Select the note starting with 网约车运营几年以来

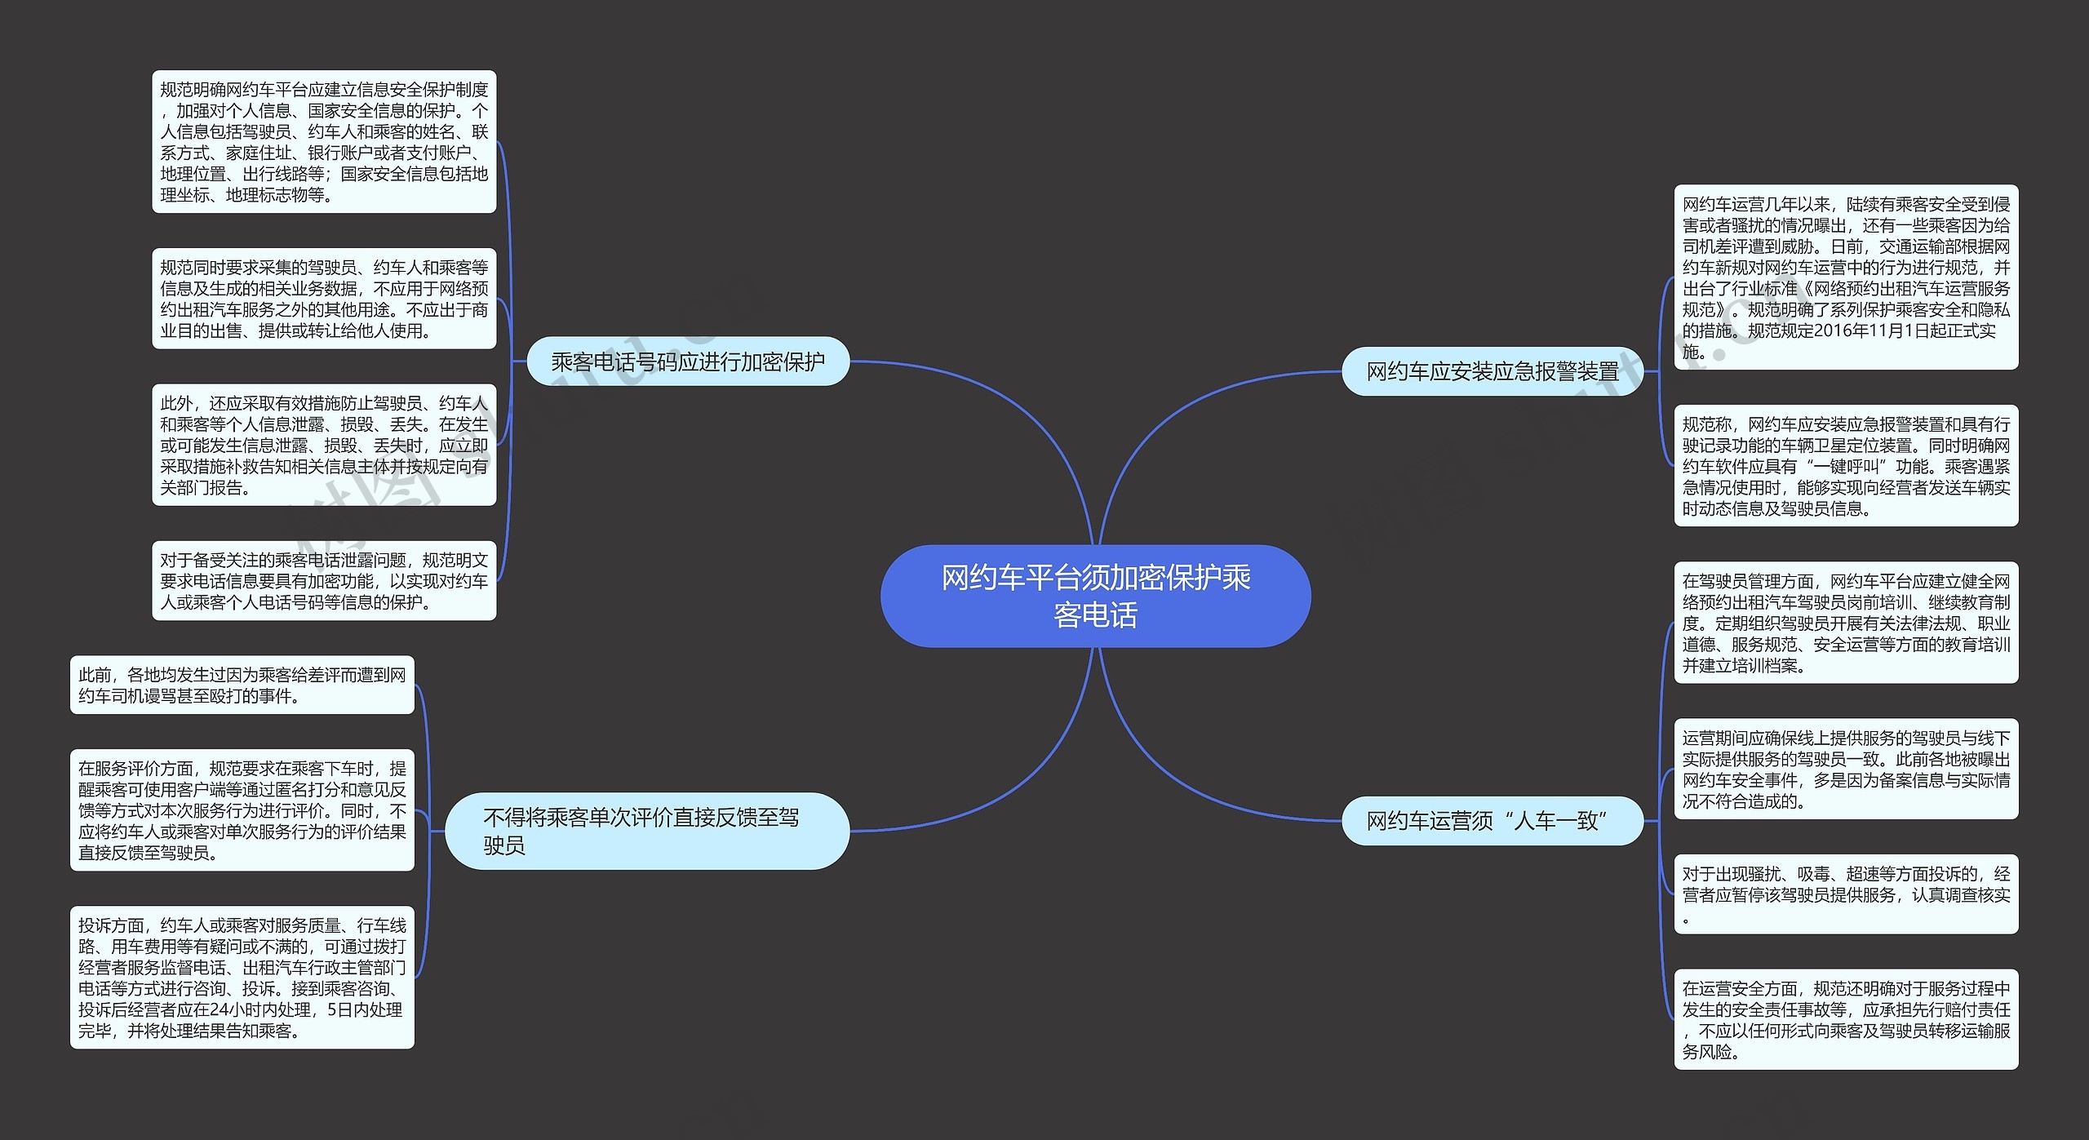(x=1846, y=277)
